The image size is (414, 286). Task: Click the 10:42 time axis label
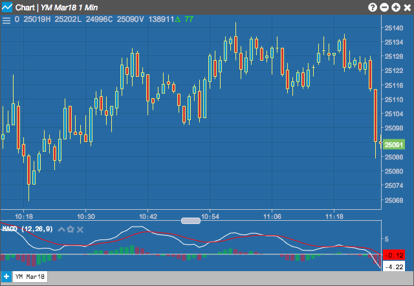(148, 217)
